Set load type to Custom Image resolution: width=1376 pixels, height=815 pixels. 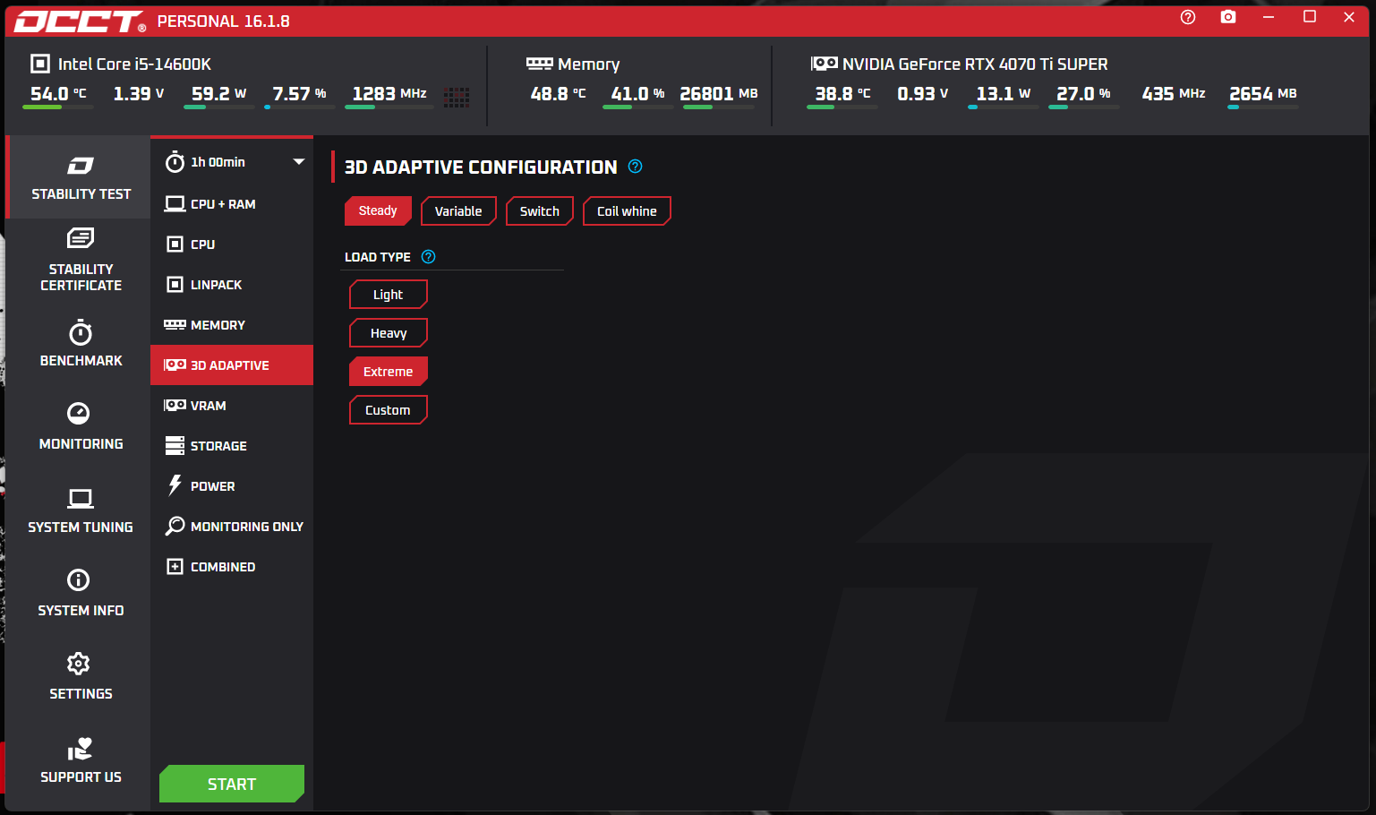[389, 410]
